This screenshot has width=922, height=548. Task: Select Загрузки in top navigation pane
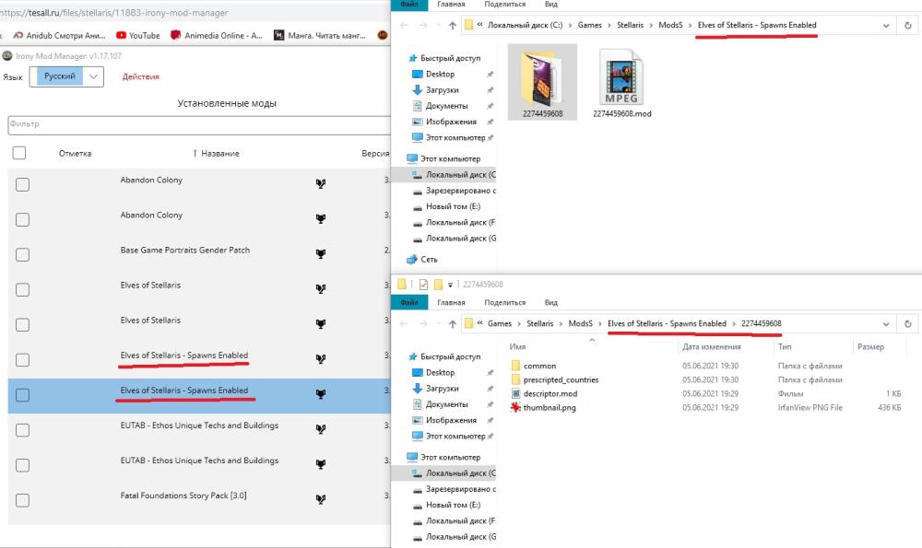pyautogui.click(x=443, y=90)
